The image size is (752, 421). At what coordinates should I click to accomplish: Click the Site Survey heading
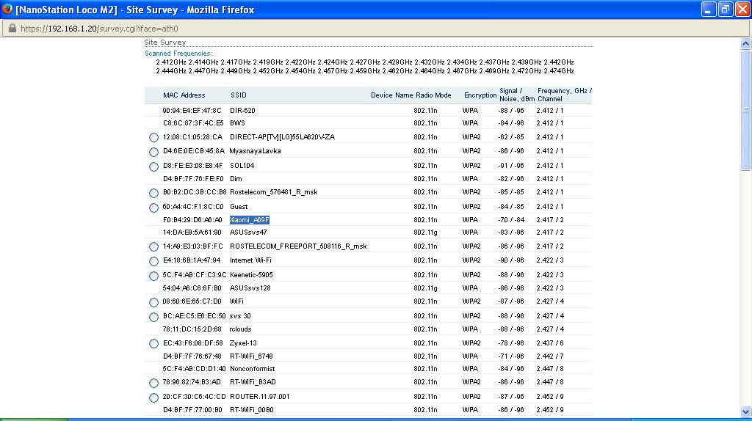click(x=165, y=43)
